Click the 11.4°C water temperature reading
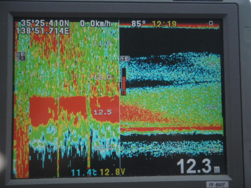 (84, 171)
